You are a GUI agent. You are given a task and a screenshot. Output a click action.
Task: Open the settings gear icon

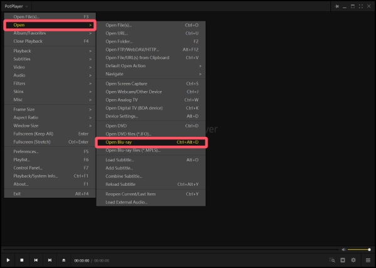353,260
